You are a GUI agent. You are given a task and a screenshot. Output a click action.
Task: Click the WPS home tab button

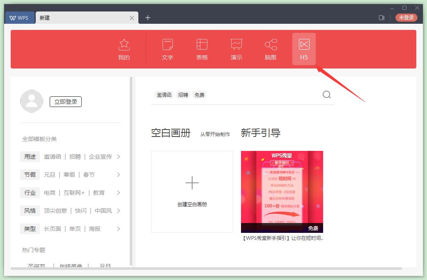pyautogui.click(x=20, y=18)
